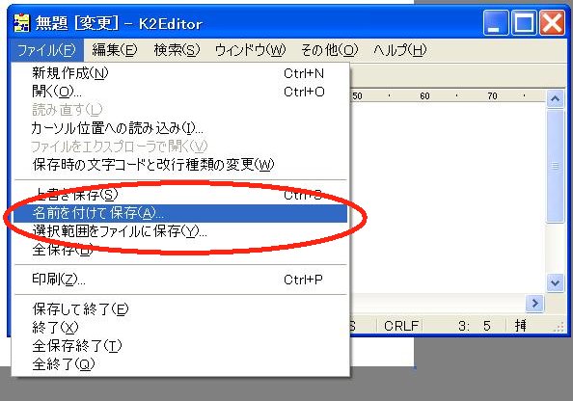
Task: Click the vertical scrollbar thumb
Action: point(555,166)
